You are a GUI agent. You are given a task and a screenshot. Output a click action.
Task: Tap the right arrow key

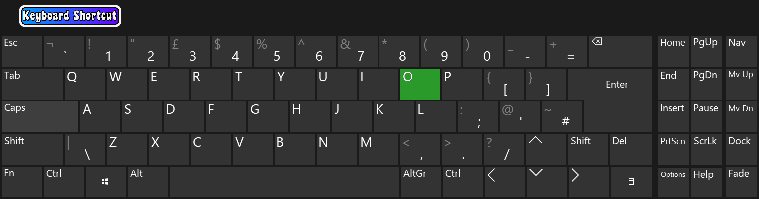pyautogui.click(x=587, y=182)
